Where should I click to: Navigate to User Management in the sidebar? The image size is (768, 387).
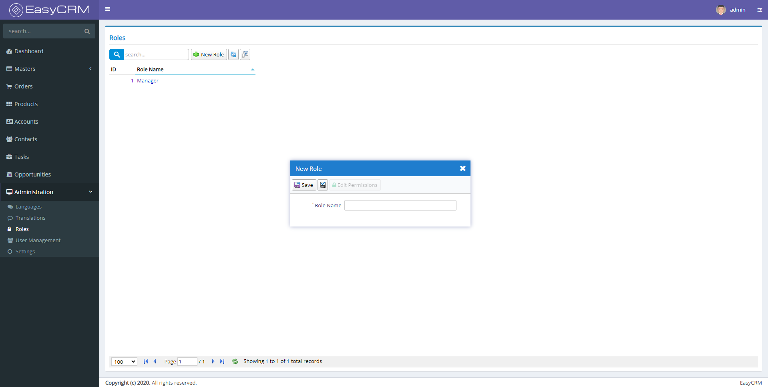coord(38,240)
